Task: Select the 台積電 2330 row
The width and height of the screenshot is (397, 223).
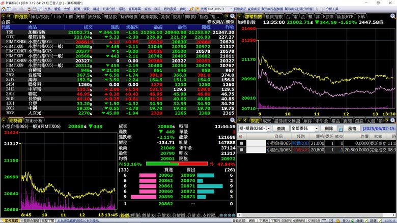Action: click(118, 70)
